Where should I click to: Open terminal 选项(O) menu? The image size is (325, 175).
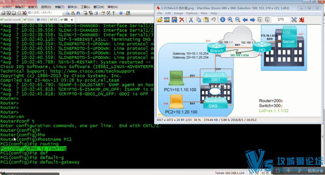click(x=46, y=7)
